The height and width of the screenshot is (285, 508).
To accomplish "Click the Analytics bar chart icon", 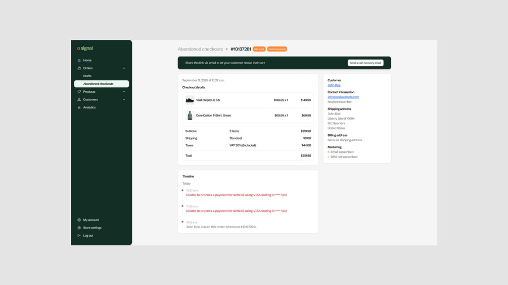I will pos(79,107).
